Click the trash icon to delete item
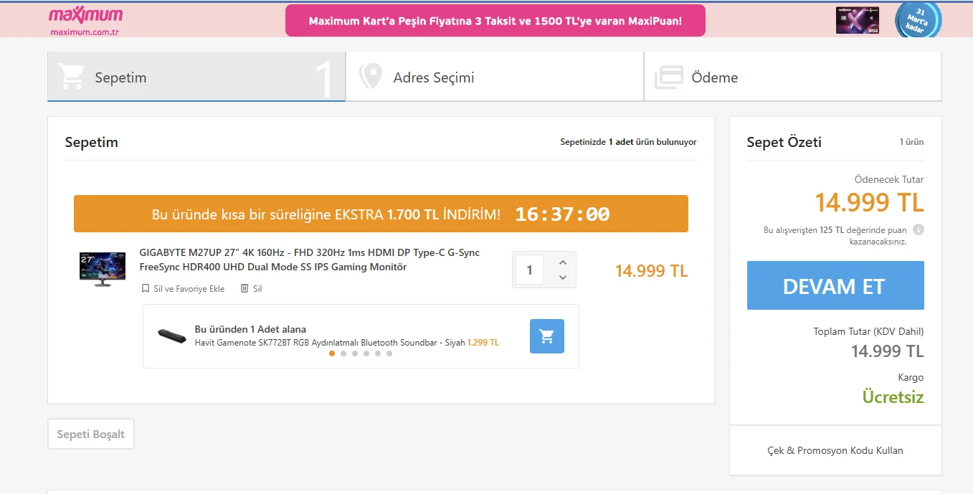 pos(245,288)
